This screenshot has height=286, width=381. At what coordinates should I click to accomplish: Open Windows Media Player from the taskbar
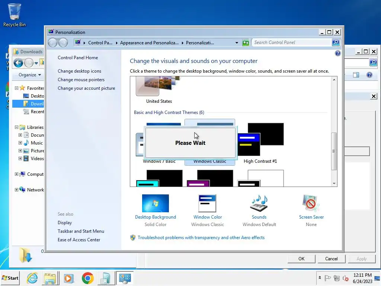pyautogui.click(x=68, y=278)
